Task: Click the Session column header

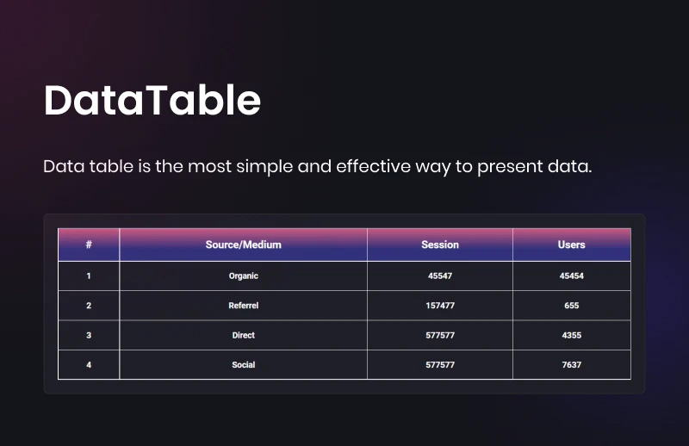Action: [x=440, y=245]
